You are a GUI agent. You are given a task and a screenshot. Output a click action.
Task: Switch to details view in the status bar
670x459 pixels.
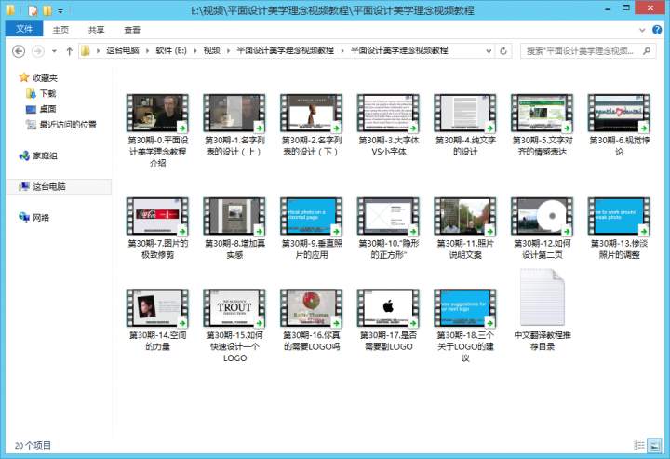click(x=640, y=446)
